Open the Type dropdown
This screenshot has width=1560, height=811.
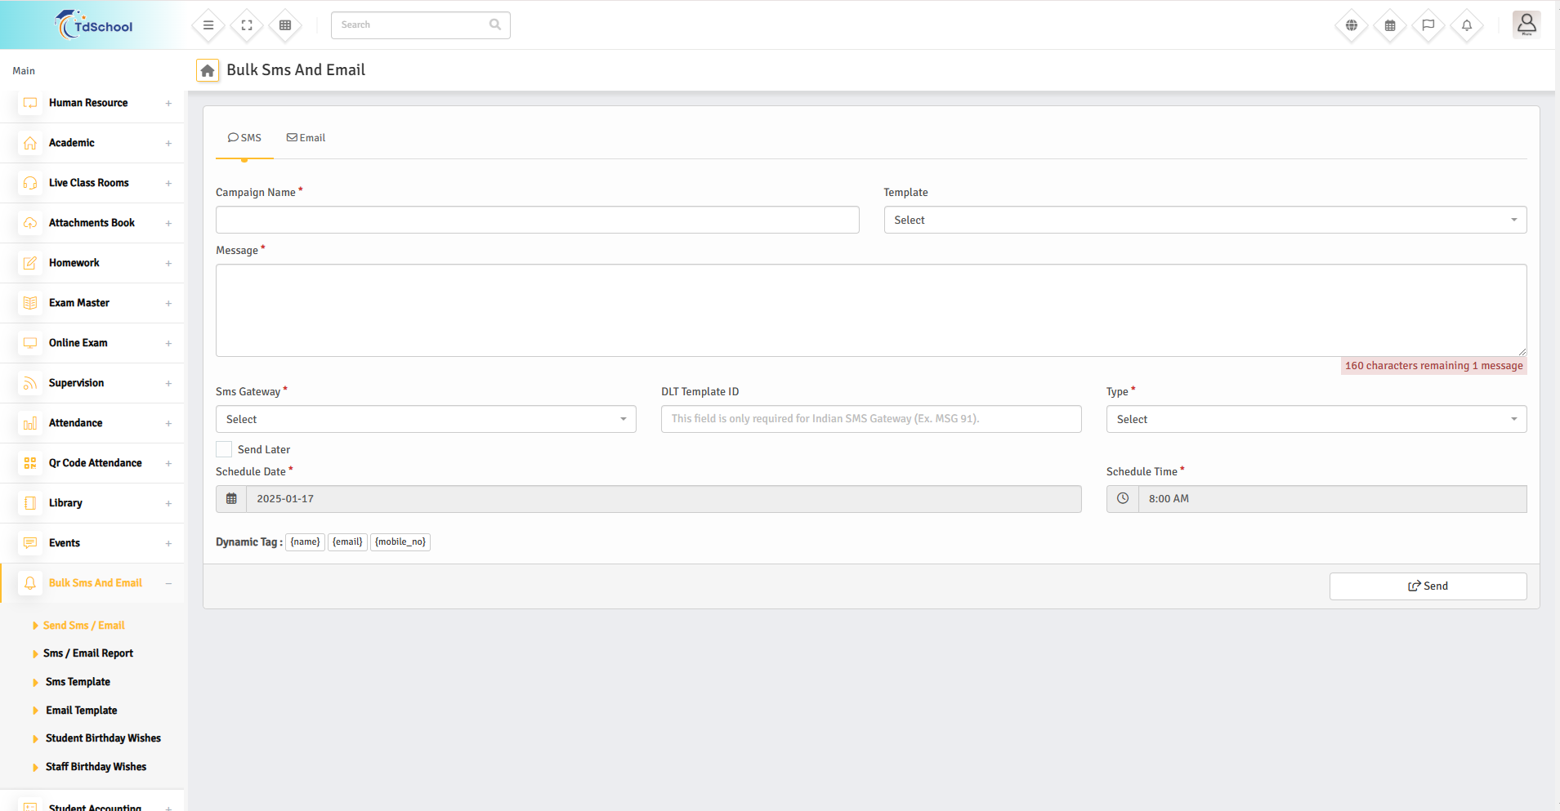point(1316,419)
